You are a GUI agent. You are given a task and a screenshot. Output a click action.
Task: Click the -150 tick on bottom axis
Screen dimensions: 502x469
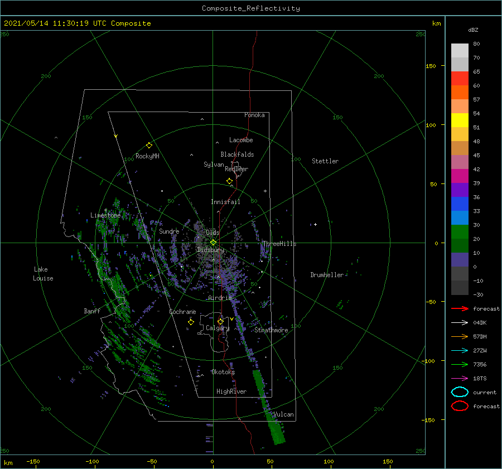[x=33, y=461]
